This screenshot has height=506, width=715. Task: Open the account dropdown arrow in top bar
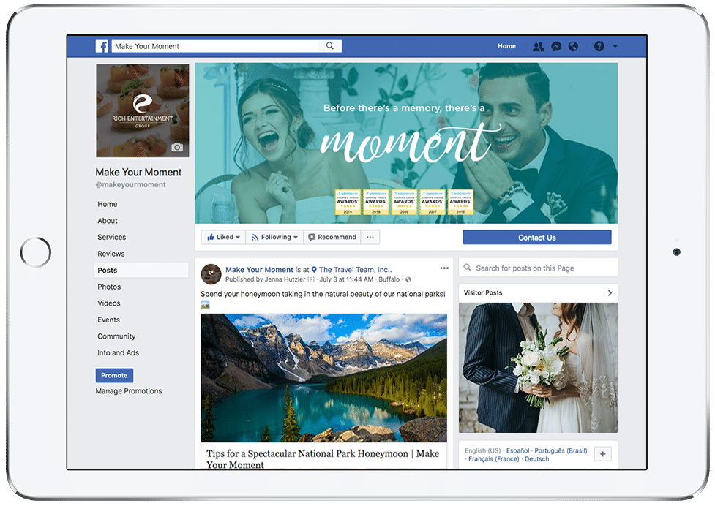click(x=615, y=46)
